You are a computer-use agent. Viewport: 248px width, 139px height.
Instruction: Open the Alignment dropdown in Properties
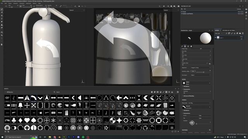click(x=201, y=68)
